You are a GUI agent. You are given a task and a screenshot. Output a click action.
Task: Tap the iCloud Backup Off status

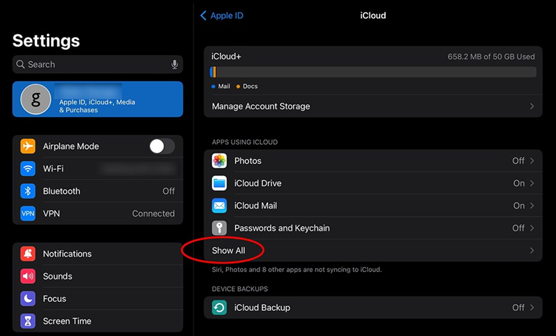518,307
